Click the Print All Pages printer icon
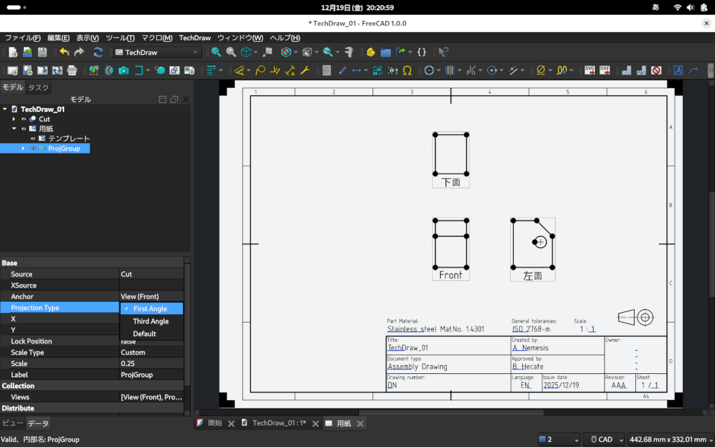The image size is (715, 447). [x=71, y=70]
